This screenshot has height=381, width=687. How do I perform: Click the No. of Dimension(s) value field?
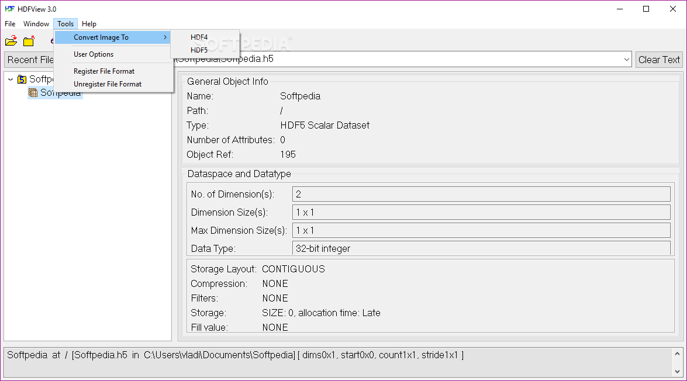click(x=481, y=194)
